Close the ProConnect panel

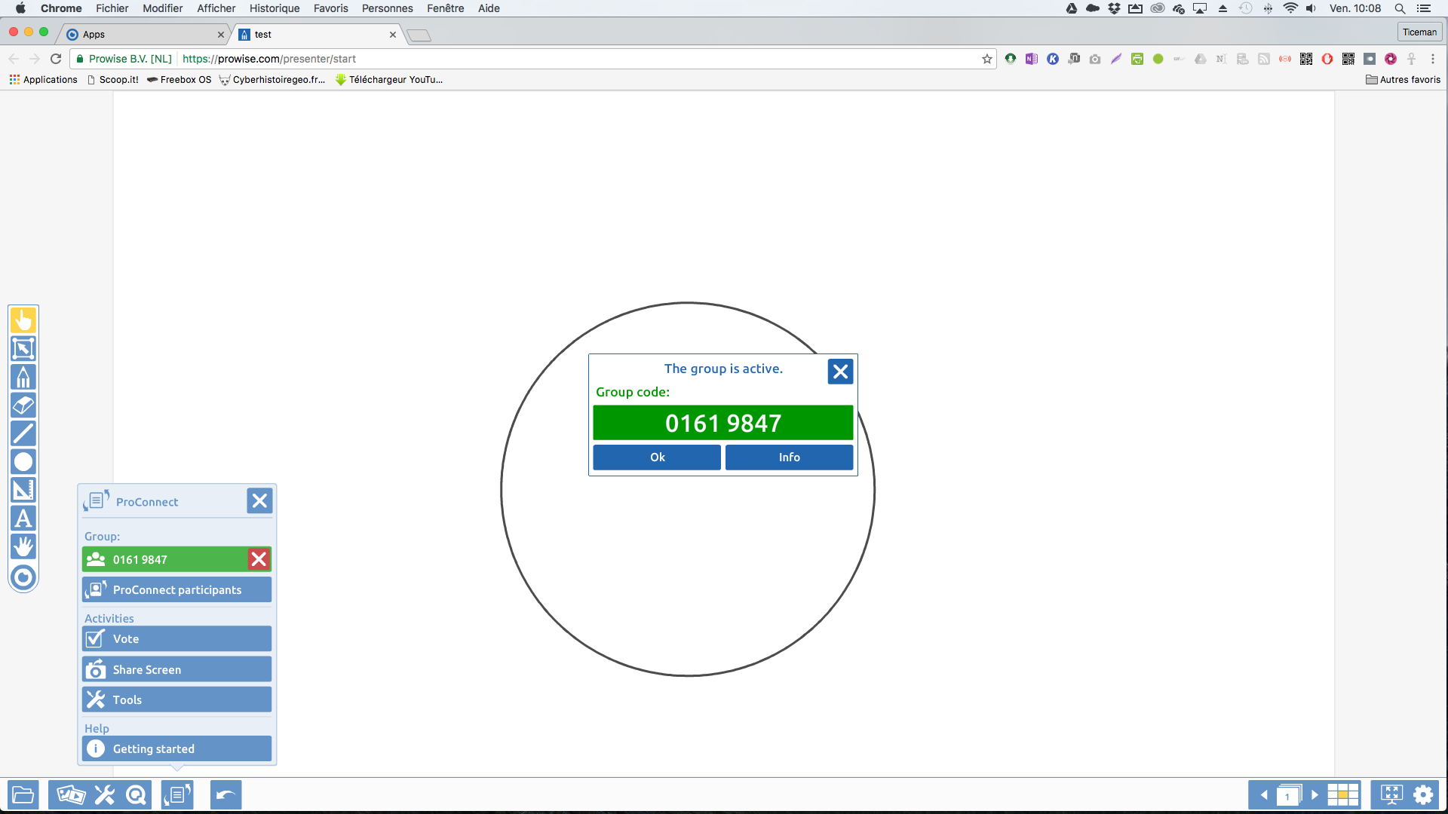coord(259,501)
